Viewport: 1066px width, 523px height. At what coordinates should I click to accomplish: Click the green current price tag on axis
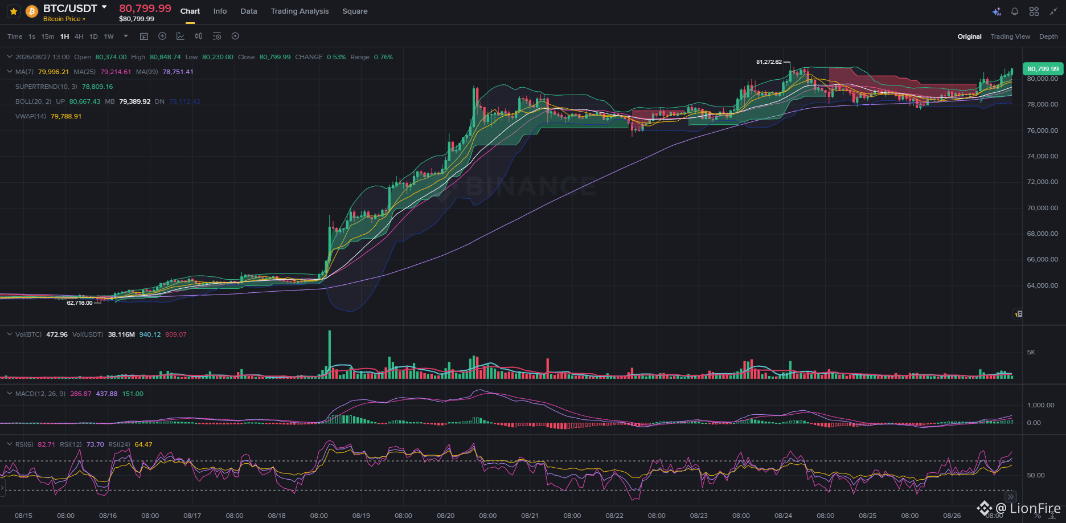tap(1043, 69)
